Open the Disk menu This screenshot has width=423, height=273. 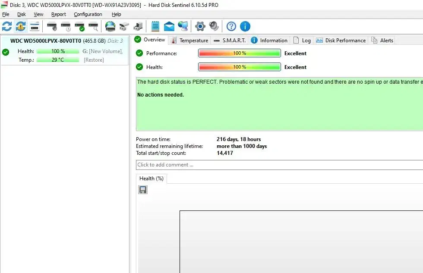pyautogui.click(x=22, y=14)
